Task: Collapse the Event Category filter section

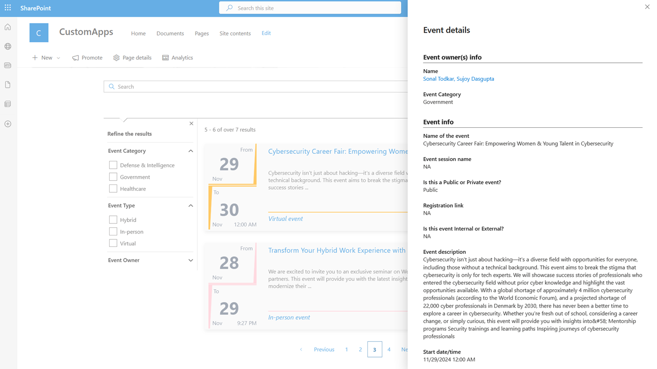Action: (190, 151)
